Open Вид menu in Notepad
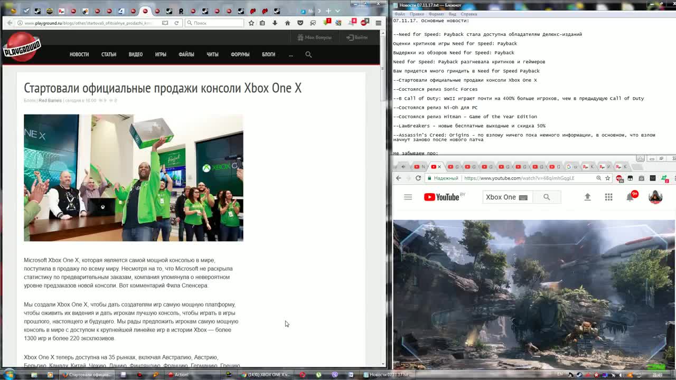 click(x=453, y=14)
